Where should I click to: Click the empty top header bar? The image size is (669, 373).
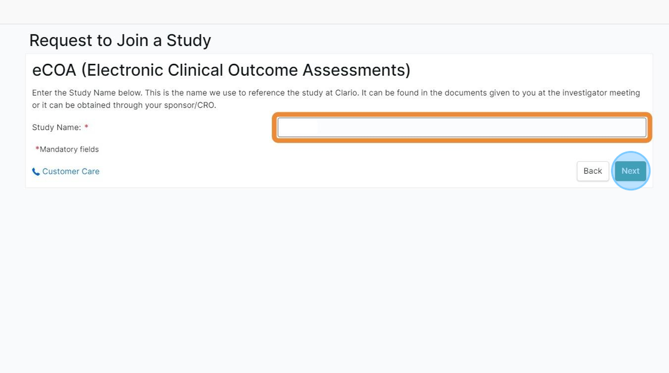coord(334,12)
